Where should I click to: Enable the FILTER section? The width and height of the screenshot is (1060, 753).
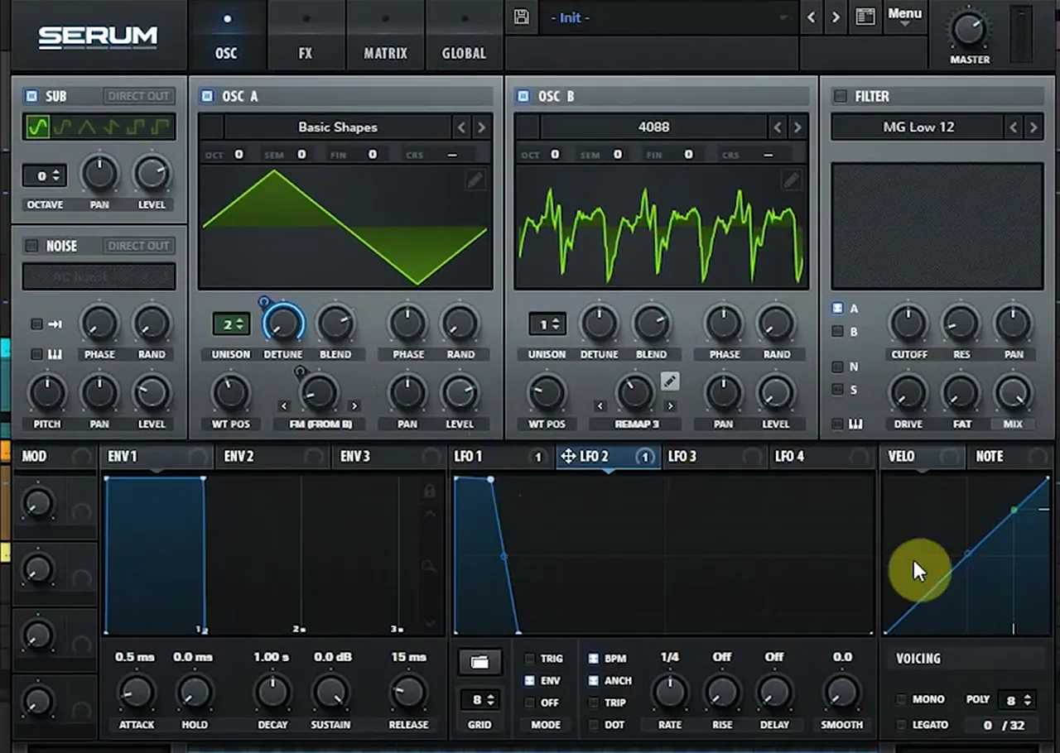pos(840,97)
